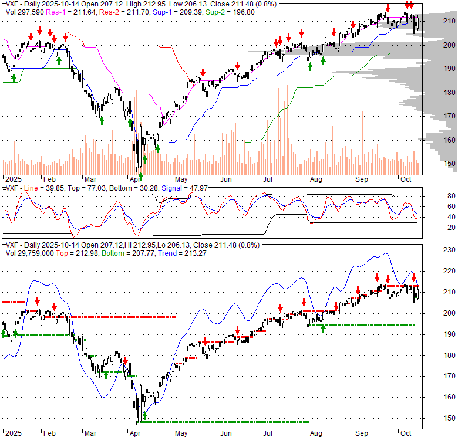The image size is (458, 437).
Task: Click the 180 price label on top chart axis
Action: pos(449,93)
